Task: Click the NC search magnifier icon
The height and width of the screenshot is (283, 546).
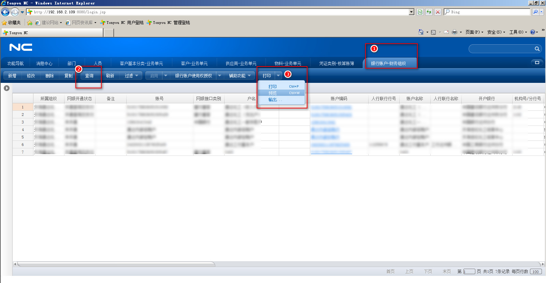Action: (537, 49)
